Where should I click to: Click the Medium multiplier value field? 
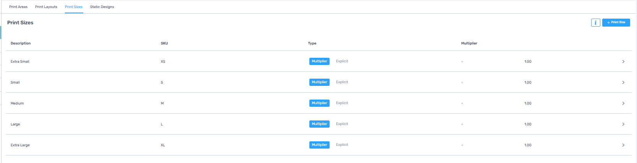tap(528, 103)
